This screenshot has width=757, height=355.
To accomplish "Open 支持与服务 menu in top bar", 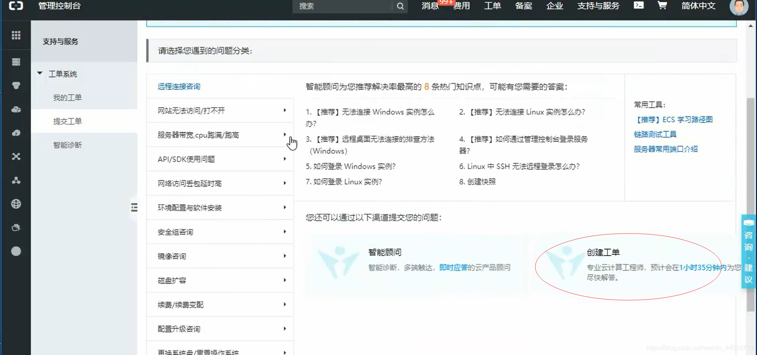I will coord(598,6).
